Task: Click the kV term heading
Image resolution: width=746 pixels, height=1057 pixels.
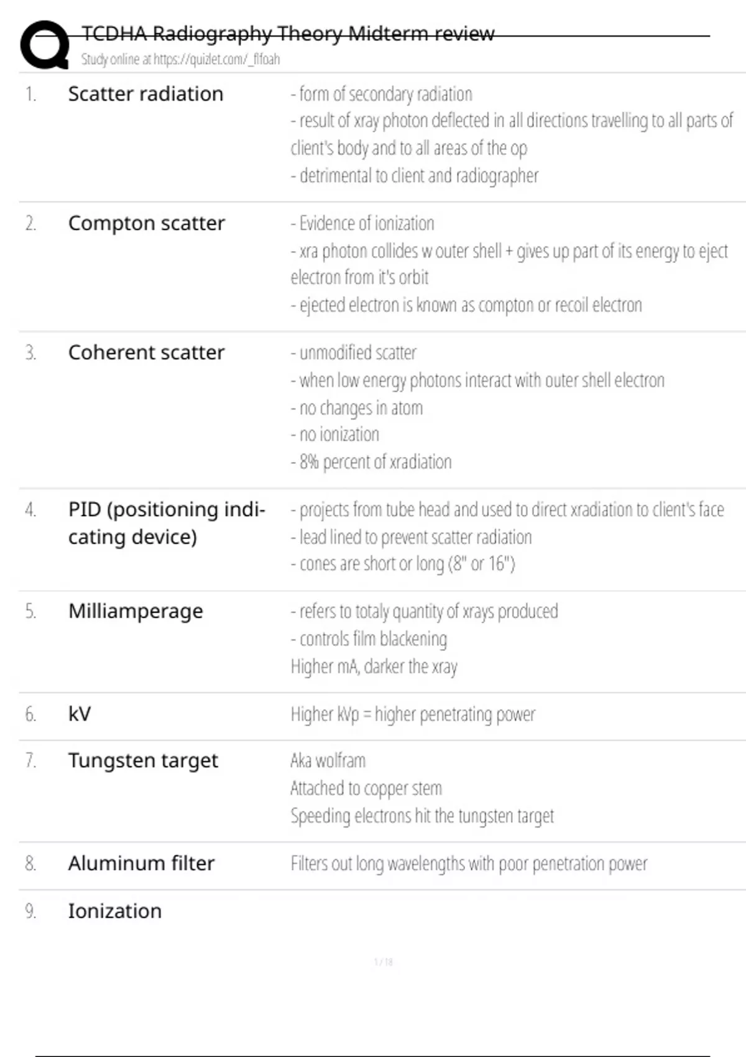Action: point(80,713)
